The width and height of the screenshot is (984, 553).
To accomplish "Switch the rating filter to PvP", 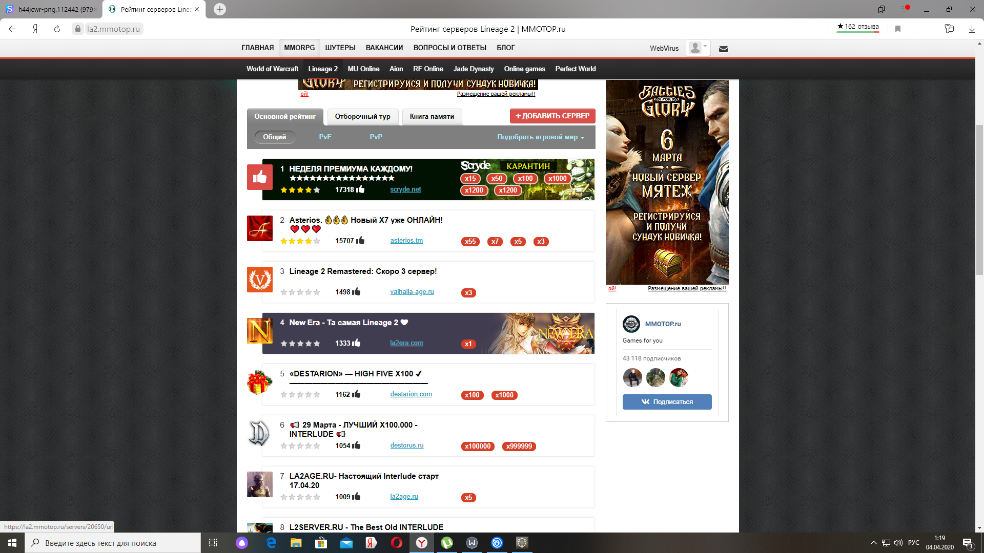I will pos(376,137).
